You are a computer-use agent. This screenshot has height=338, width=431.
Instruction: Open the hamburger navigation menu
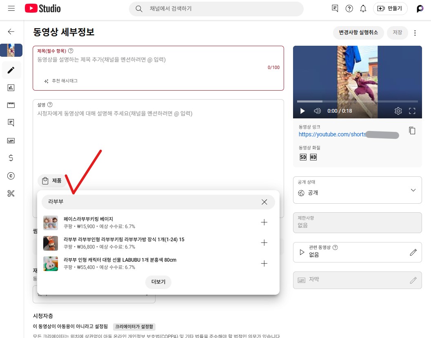11,9
